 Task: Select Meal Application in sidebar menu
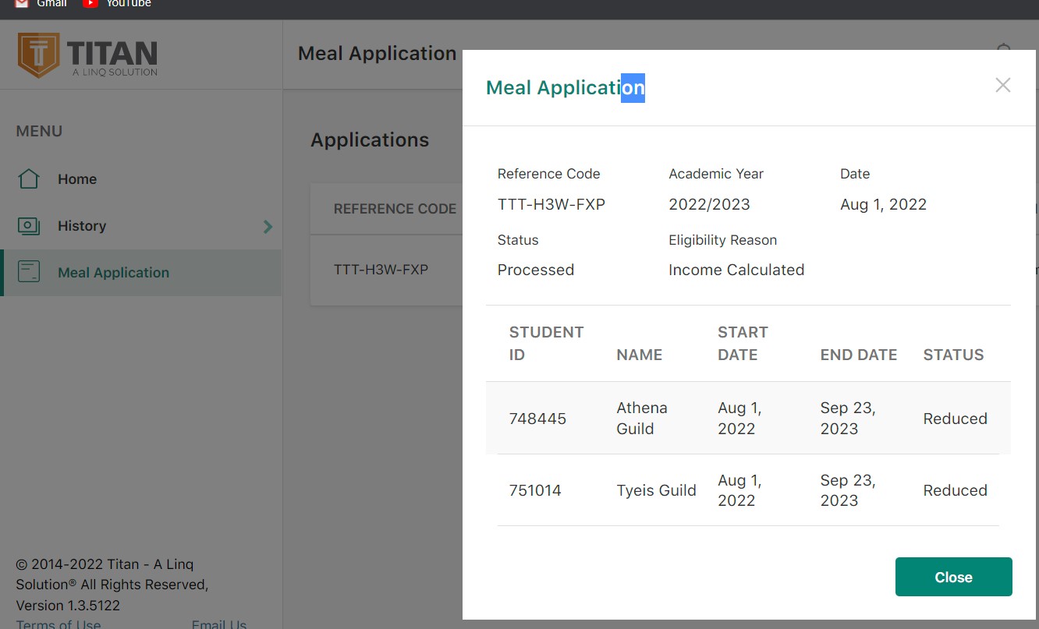click(141, 272)
